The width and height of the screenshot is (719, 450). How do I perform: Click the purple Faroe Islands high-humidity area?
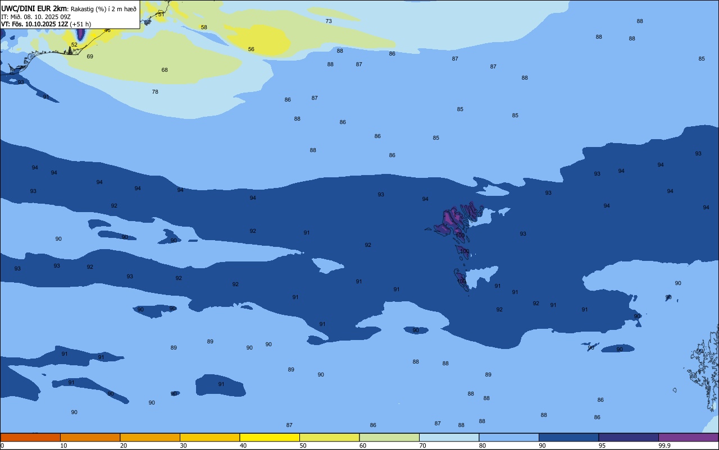pos(452,219)
